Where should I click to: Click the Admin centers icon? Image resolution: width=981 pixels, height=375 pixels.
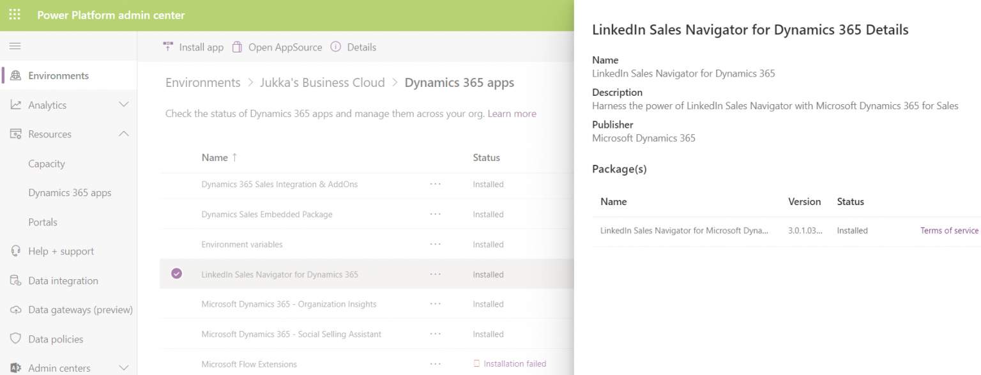coord(16,368)
